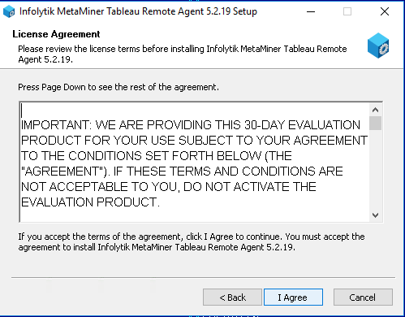This screenshot has width=405, height=317.
Task: Click the installer cube icon in title bar
Action: pyautogui.click(x=9, y=11)
